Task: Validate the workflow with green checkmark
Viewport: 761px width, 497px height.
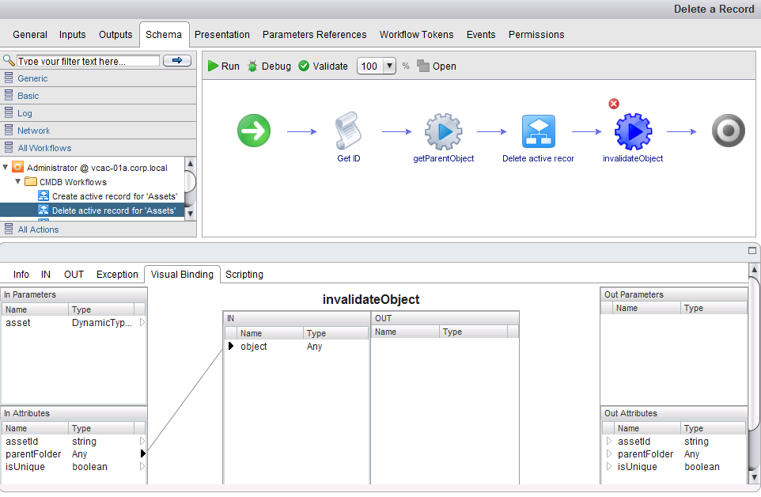Action: click(x=304, y=66)
